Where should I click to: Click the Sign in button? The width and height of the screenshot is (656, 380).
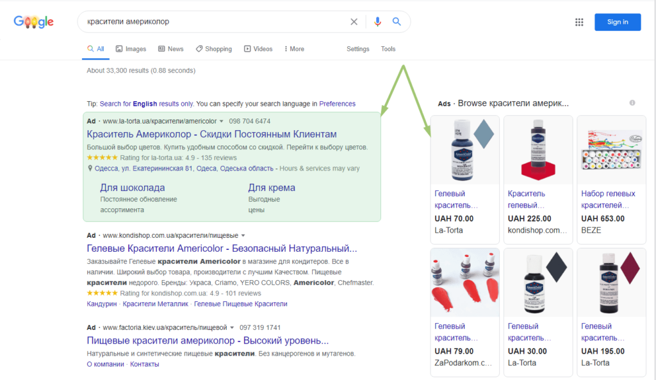pyautogui.click(x=618, y=22)
